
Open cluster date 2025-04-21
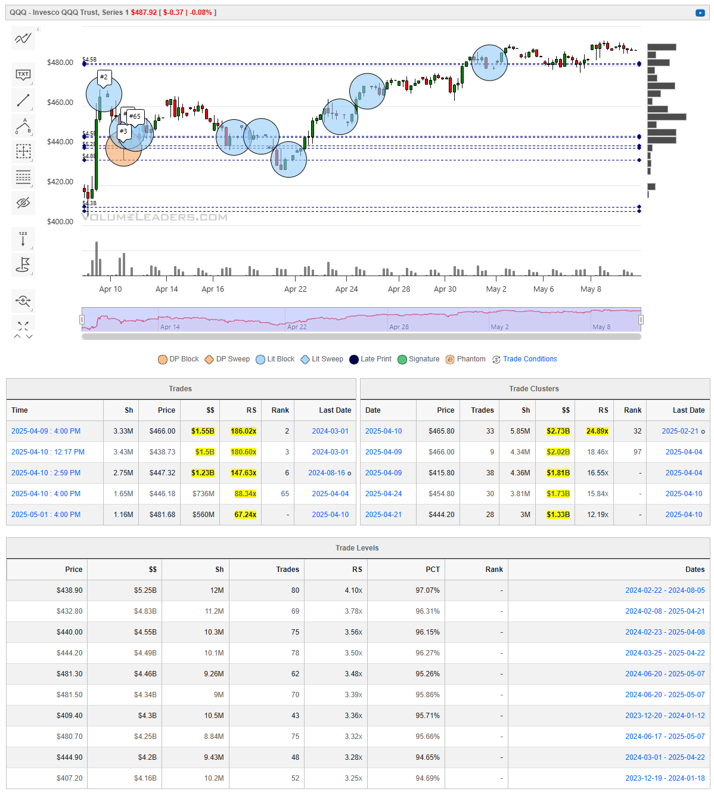click(383, 515)
